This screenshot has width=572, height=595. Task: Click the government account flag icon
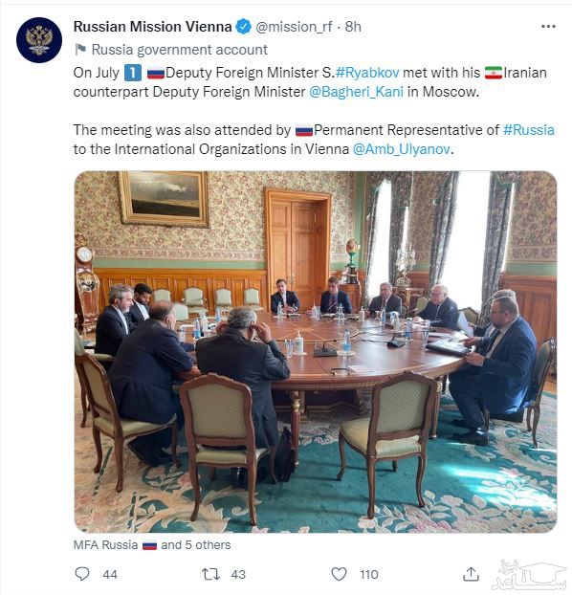[80, 50]
